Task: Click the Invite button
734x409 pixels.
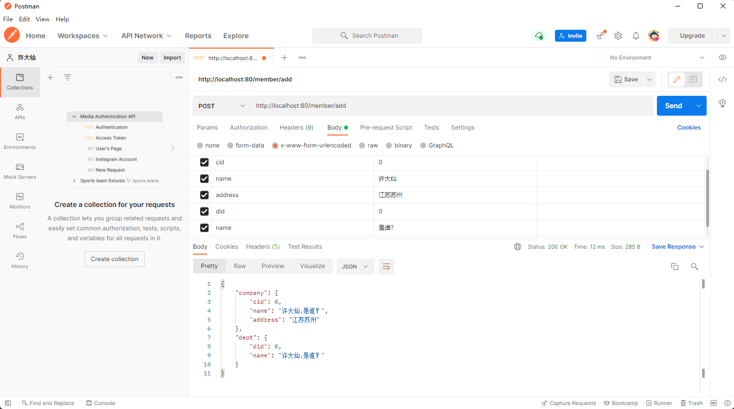Action: pyautogui.click(x=571, y=36)
